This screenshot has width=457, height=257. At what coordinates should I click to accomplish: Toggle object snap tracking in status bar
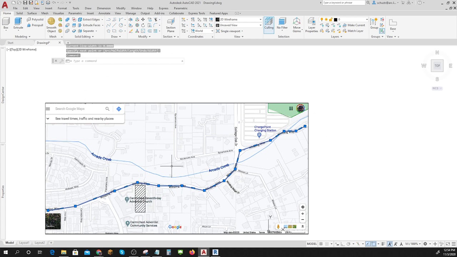(x=368, y=244)
